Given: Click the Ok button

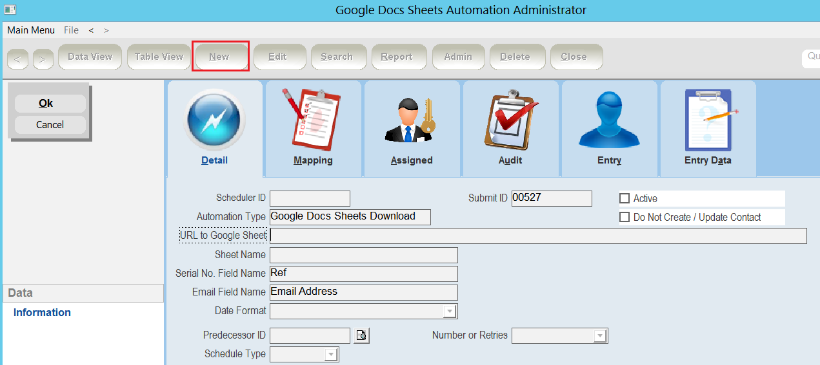Looking at the screenshot, I should pos(50,104).
